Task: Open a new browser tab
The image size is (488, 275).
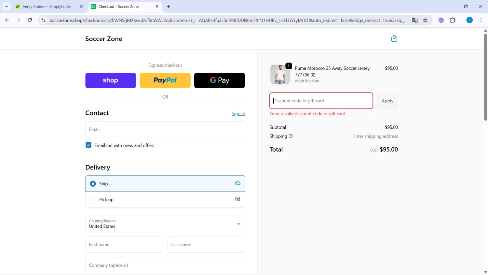Action: pos(169,7)
